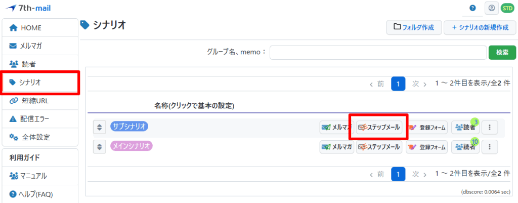
Task: Click the フォルダ作成 button
Action: (x=413, y=27)
